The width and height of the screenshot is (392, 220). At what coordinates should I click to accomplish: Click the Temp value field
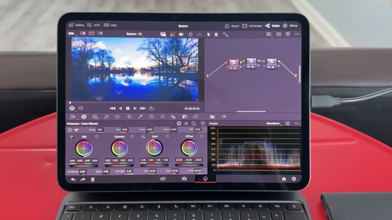point(100,130)
